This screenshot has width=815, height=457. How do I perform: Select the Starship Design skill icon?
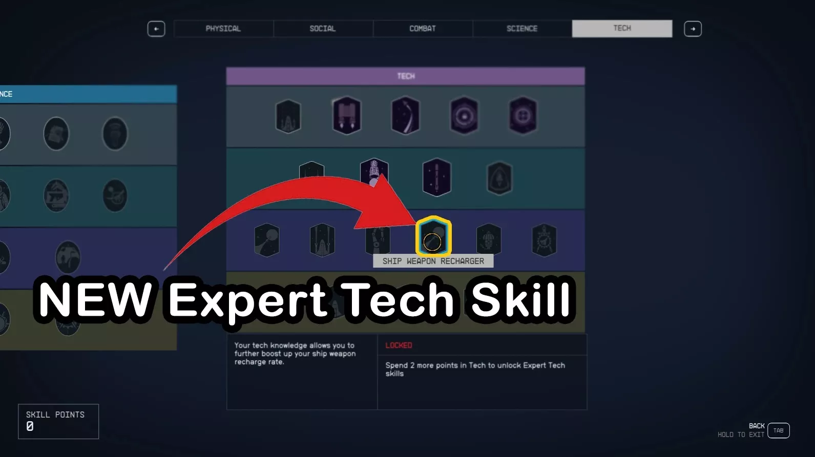pyautogui.click(x=489, y=240)
